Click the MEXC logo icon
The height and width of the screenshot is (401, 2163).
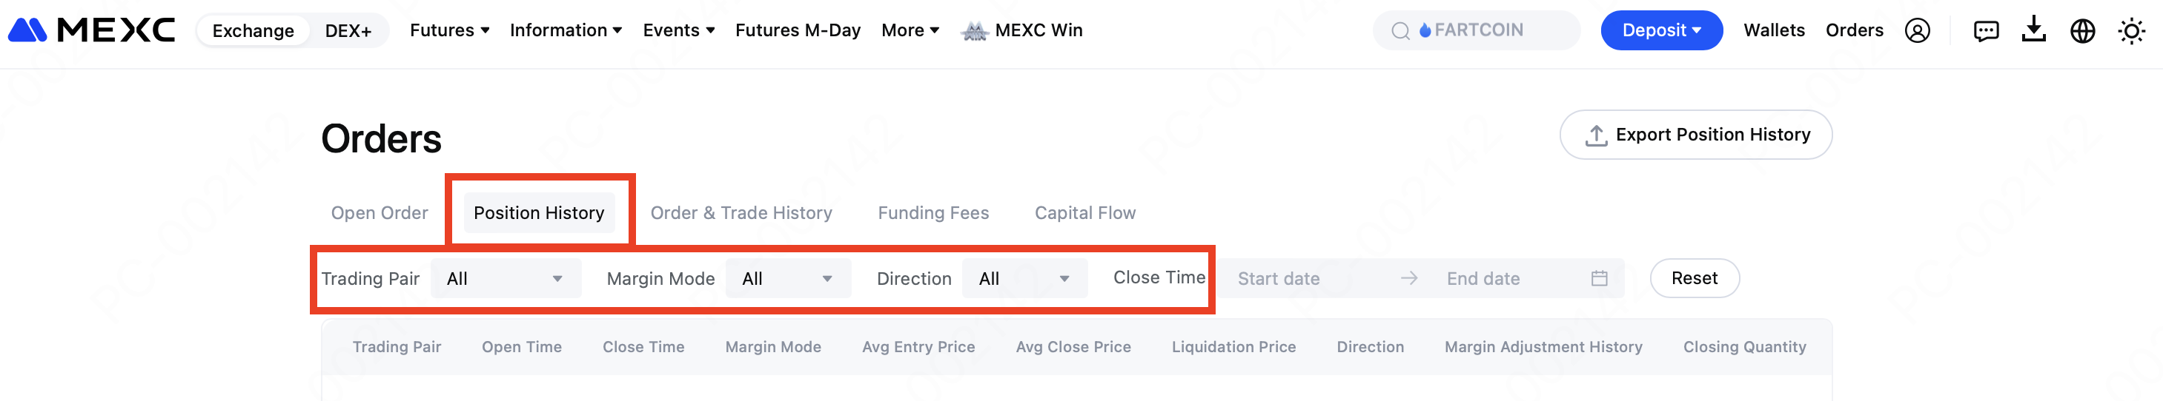(29, 30)
